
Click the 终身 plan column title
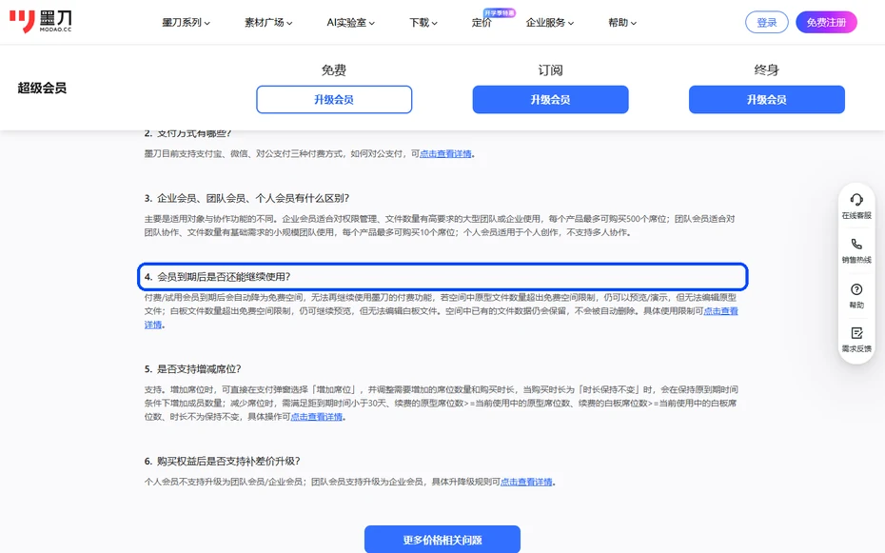766,70
